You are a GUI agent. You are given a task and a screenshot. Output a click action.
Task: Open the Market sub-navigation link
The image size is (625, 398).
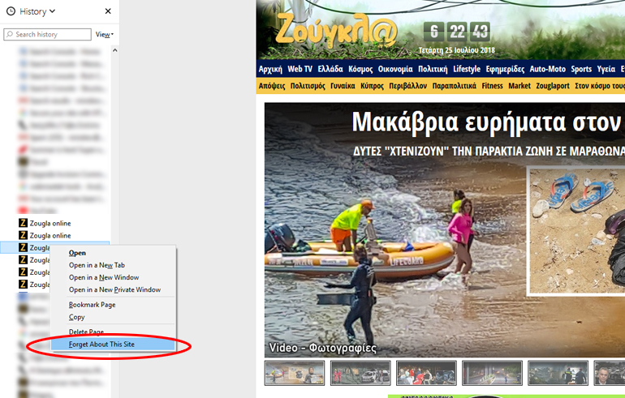pos(519,86)
